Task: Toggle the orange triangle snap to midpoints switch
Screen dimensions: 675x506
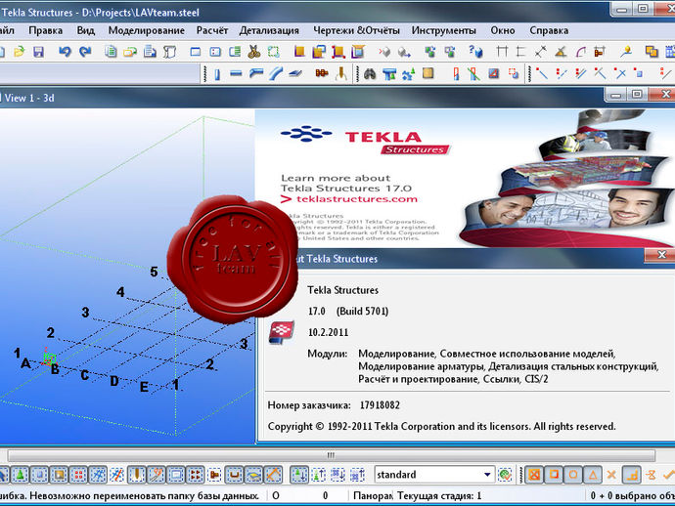Action: [593, 475]
